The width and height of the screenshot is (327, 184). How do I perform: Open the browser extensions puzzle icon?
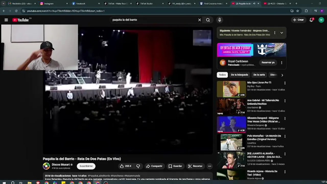(x=306, y=11)
